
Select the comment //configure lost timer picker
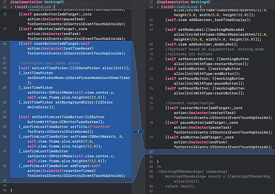50,63
